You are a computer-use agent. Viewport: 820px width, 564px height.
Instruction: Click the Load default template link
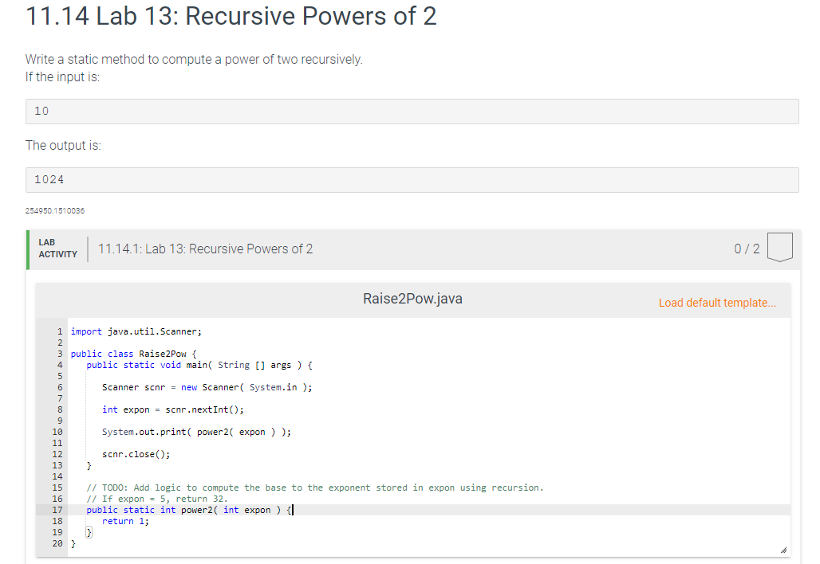pyautogui.click(x=718, y=303)
